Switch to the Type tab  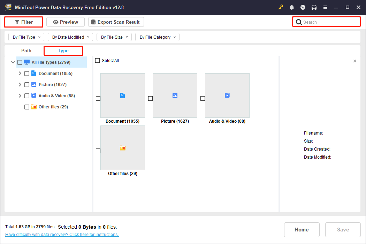[63, 51]
